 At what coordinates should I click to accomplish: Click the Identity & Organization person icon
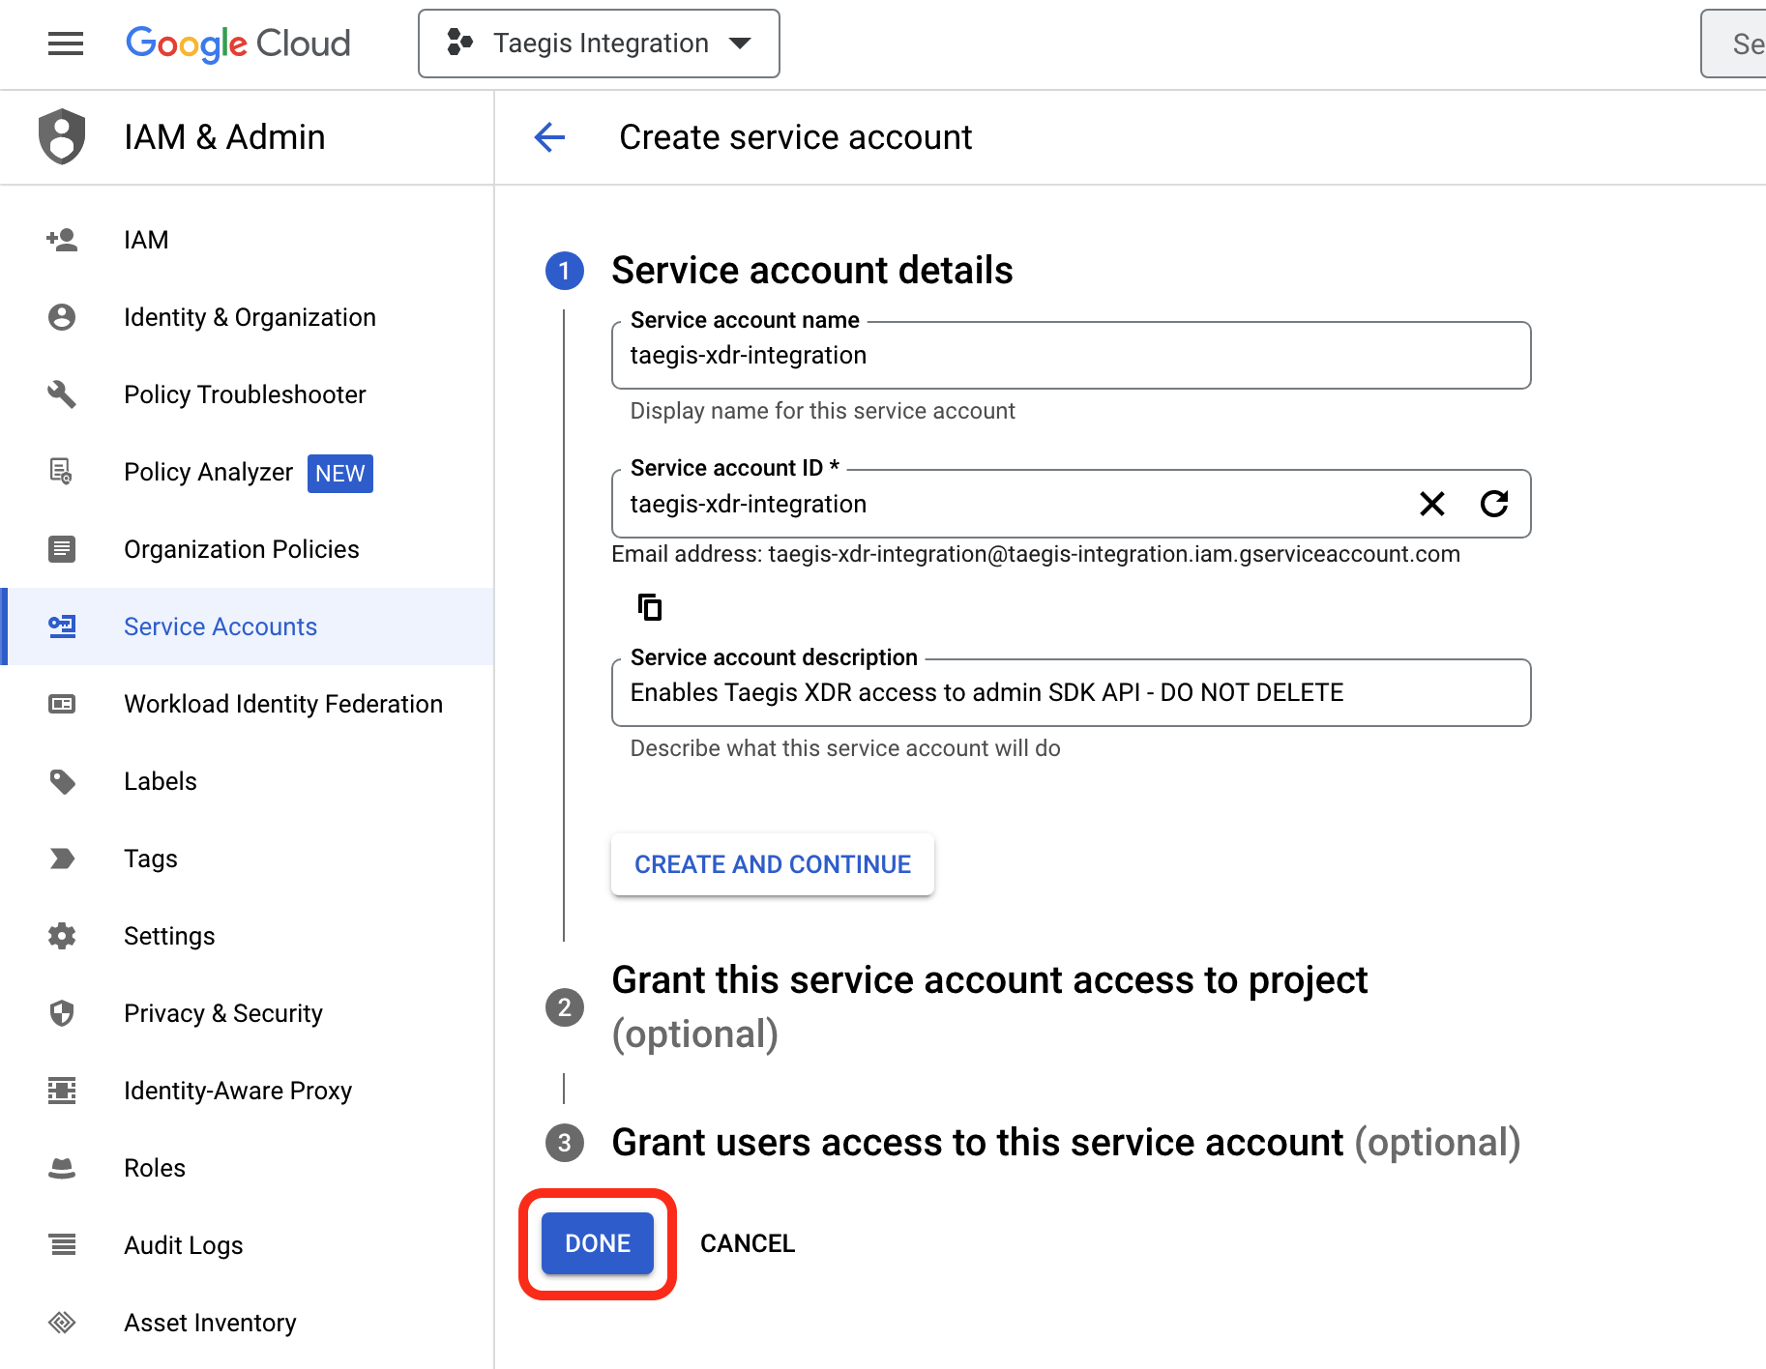[62, 317]
